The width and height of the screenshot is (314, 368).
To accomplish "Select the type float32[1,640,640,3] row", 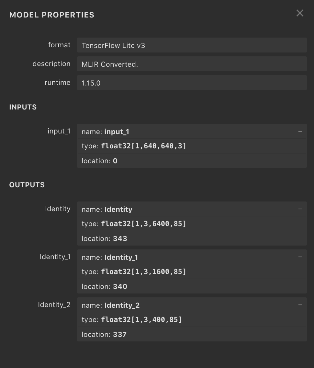I will [x=192, y=146].
